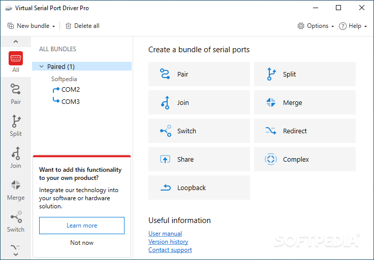Select the COM3 port entry
Screen dimensions: 374x260
pyautogui.click(x=66, y=101)
